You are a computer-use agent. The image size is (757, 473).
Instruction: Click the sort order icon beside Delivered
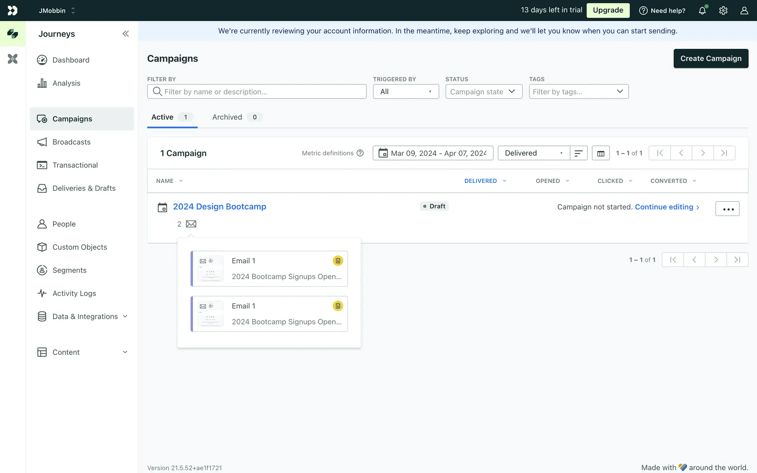coord(578,153)
